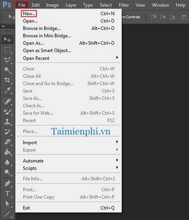Click the greyed-out Close and Go to Bridge...
Viewport: 189px width, 220px height.
[x=69, y=84]
